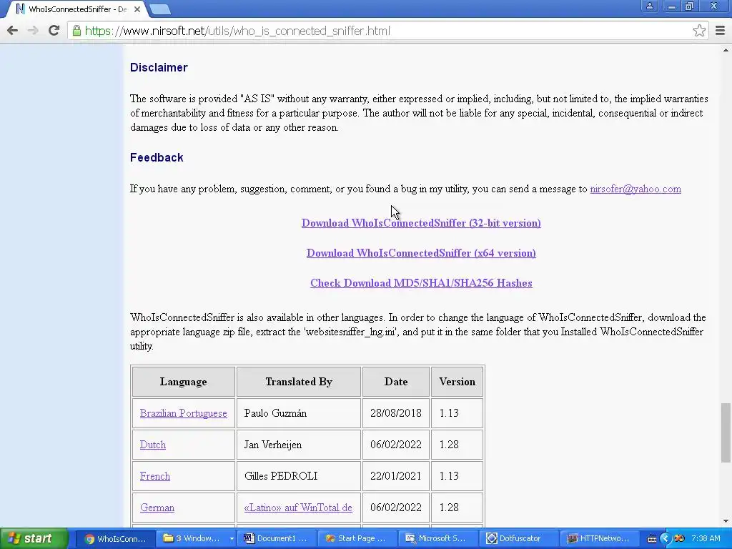The image size is (732, 549).
Task: Click the 22/01/2021 date cell
Action: coord(396,476)
